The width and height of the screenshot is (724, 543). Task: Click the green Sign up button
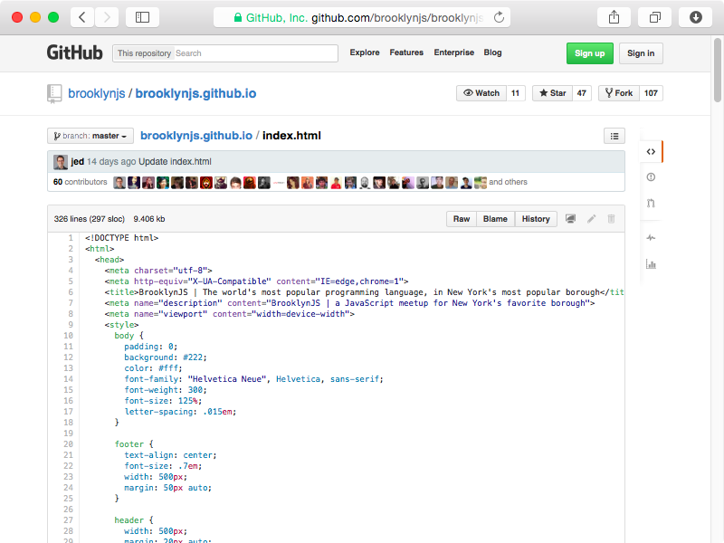(x=590, y=53)
